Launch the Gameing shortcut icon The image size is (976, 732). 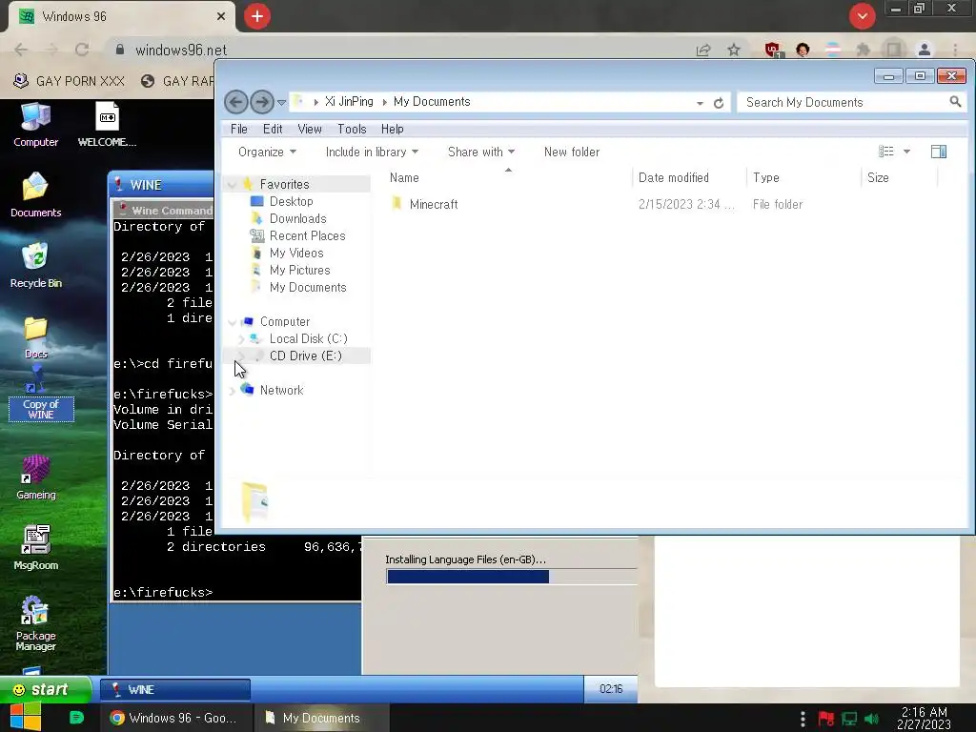[x=35, y=478]
